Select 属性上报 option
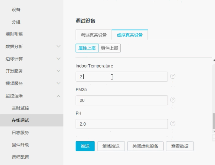Viewport: 215px width, 165px height. click(x=87, y=48)
